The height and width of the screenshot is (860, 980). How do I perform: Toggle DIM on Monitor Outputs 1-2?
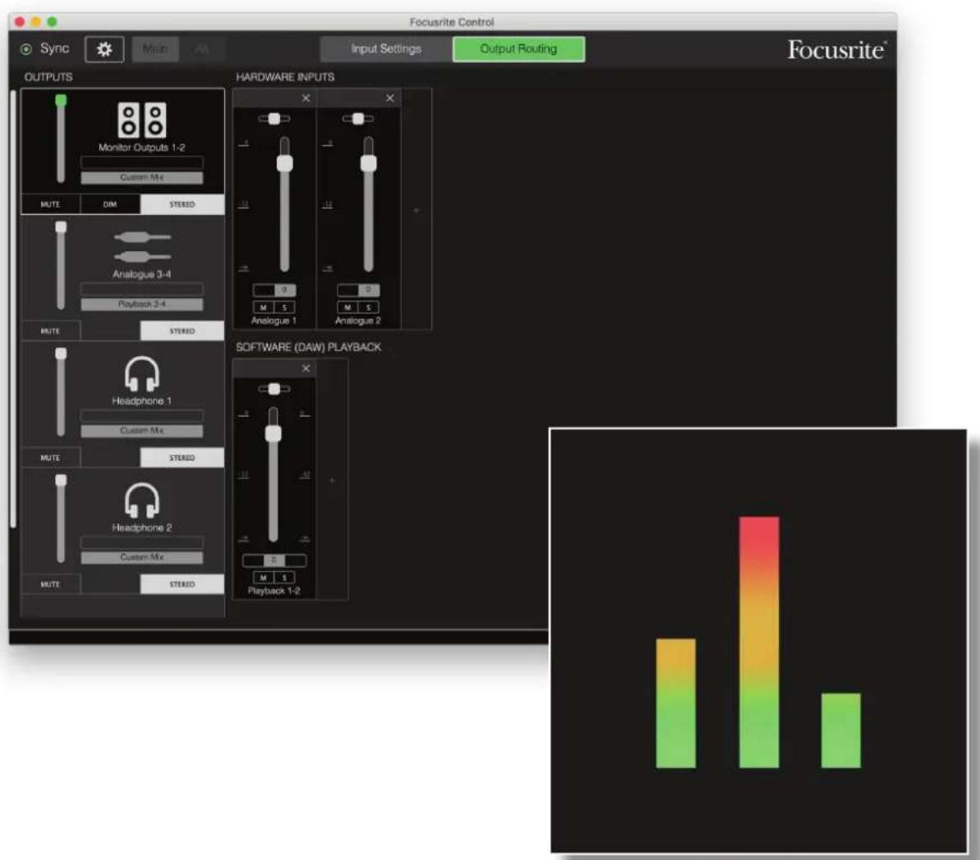(x=110, y=204)
